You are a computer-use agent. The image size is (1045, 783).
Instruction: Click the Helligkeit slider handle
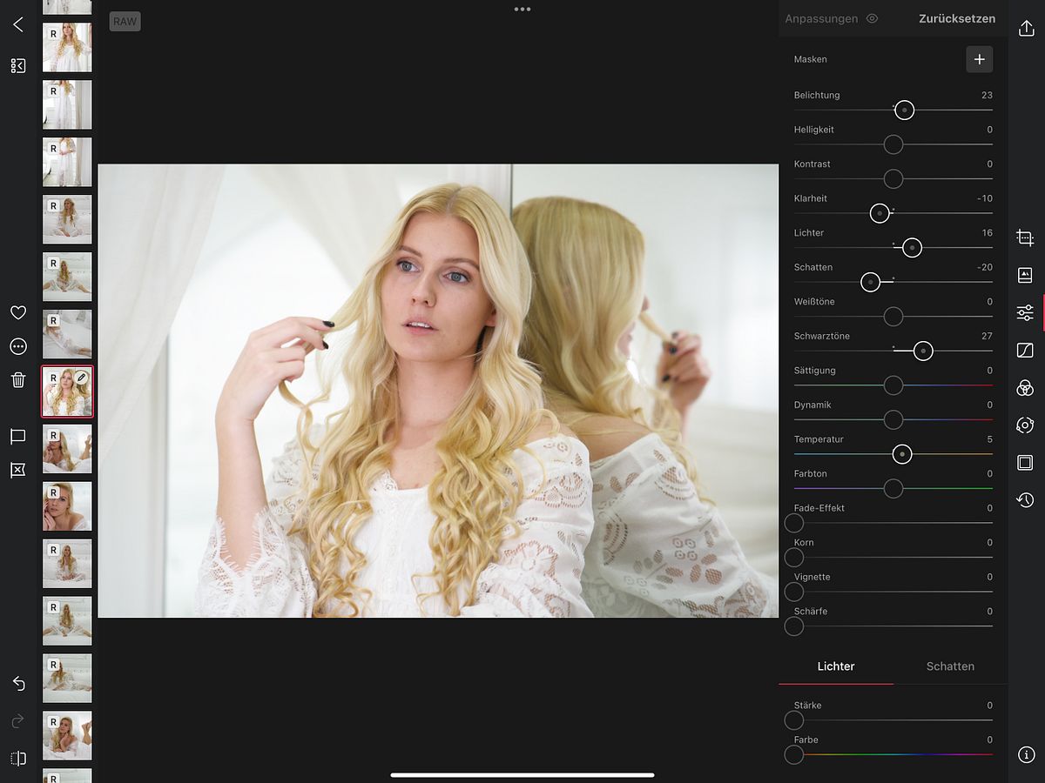click(893, 144)
